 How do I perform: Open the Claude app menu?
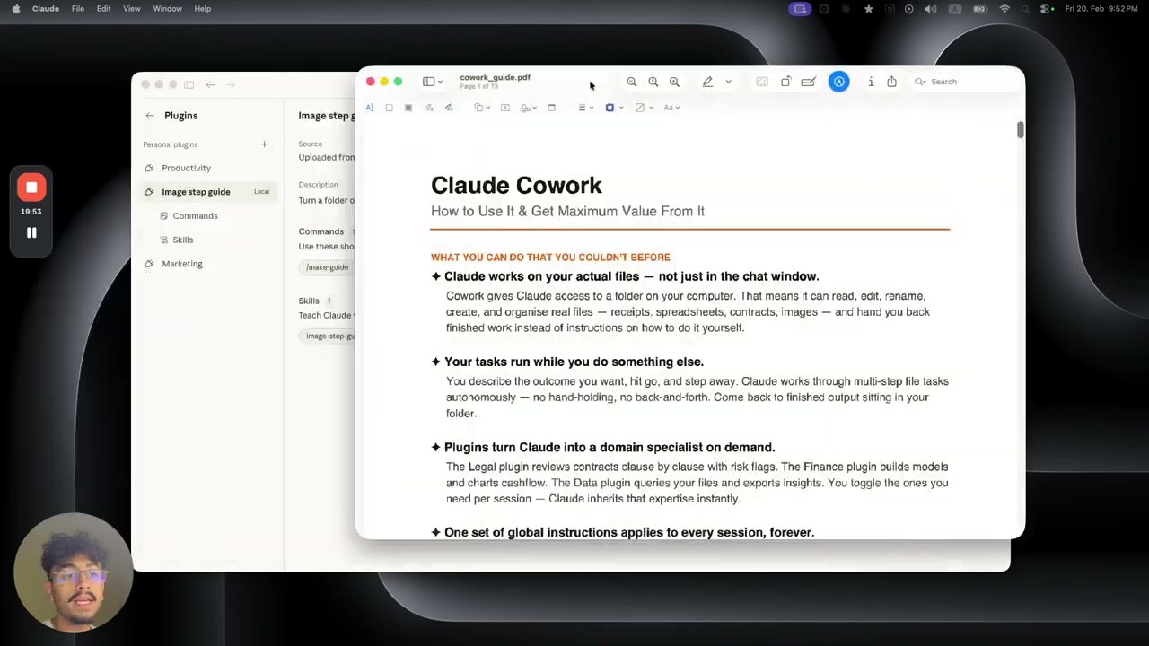(x=46, y=9)
